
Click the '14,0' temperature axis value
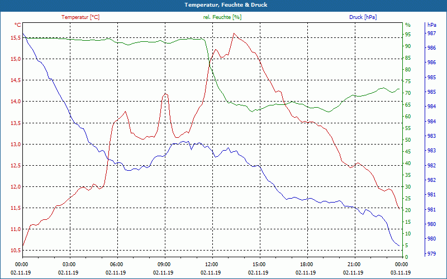point(16,102)
